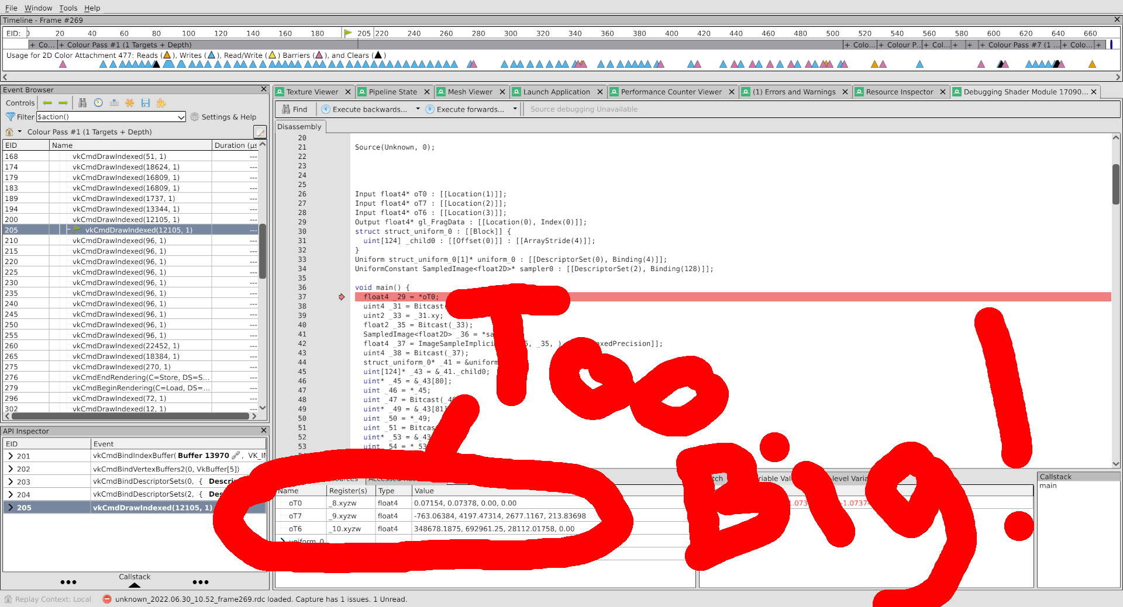
Task: Select event 276 vkCmdEndRendering row
Action: pyautogui.click(x=130, y=377)
